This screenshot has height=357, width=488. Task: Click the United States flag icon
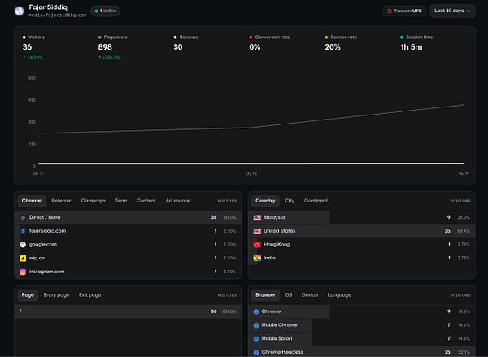click(257, 231)
